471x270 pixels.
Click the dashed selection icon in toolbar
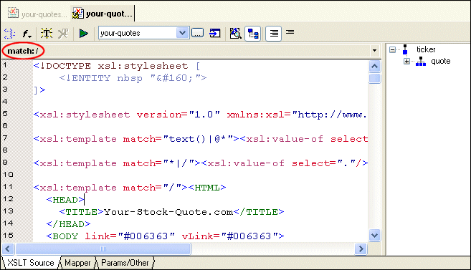[9, 33]
